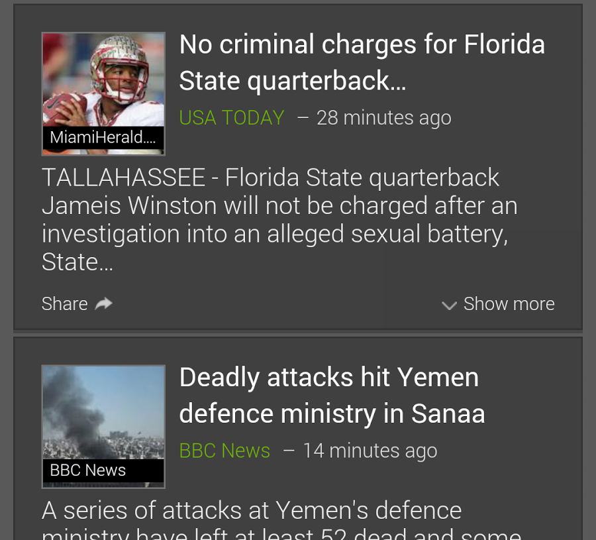
Task: Click the TALLAHASSEE dateline word in summary
Action: coord(124,178)
